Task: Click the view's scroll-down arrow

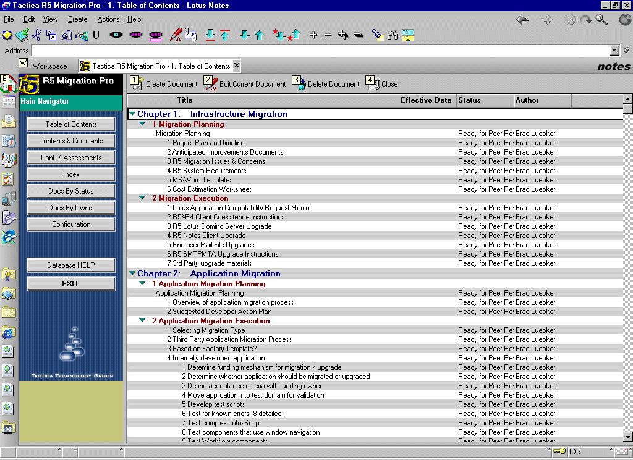Action: pos(628,437)
